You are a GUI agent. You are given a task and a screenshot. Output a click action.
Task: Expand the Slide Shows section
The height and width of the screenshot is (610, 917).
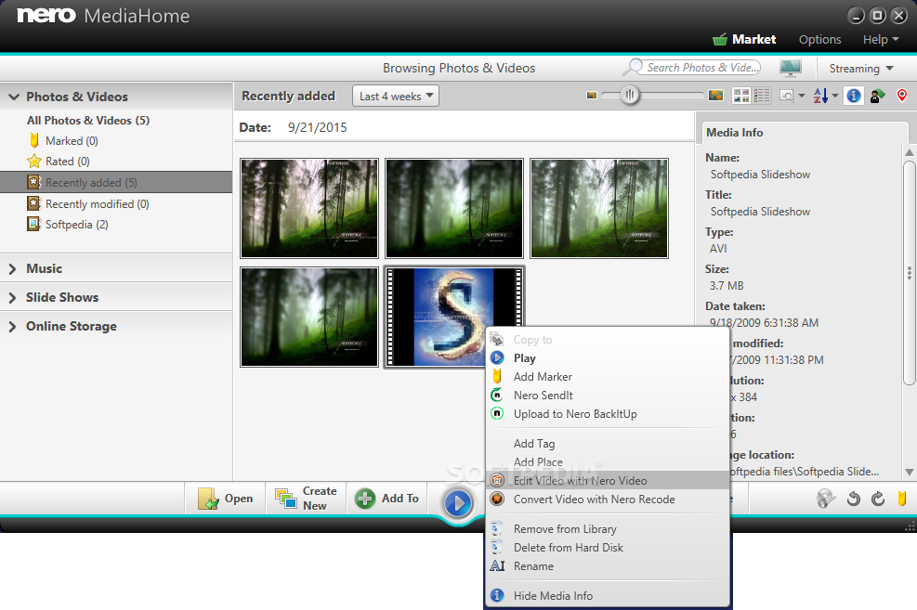[12, 297]
